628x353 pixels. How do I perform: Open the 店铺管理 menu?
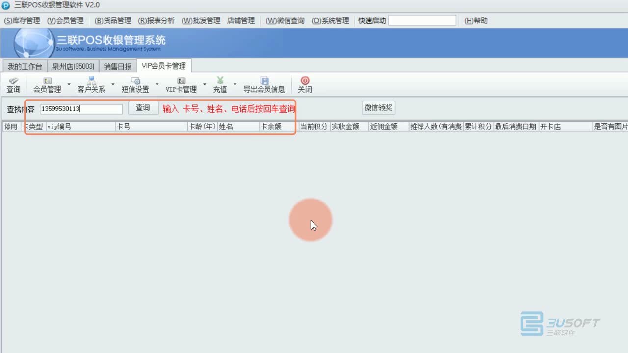pos(241,21)
